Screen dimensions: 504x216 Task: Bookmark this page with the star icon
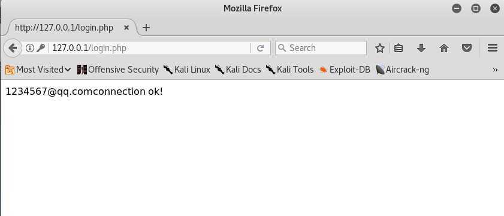coord(380,48)
